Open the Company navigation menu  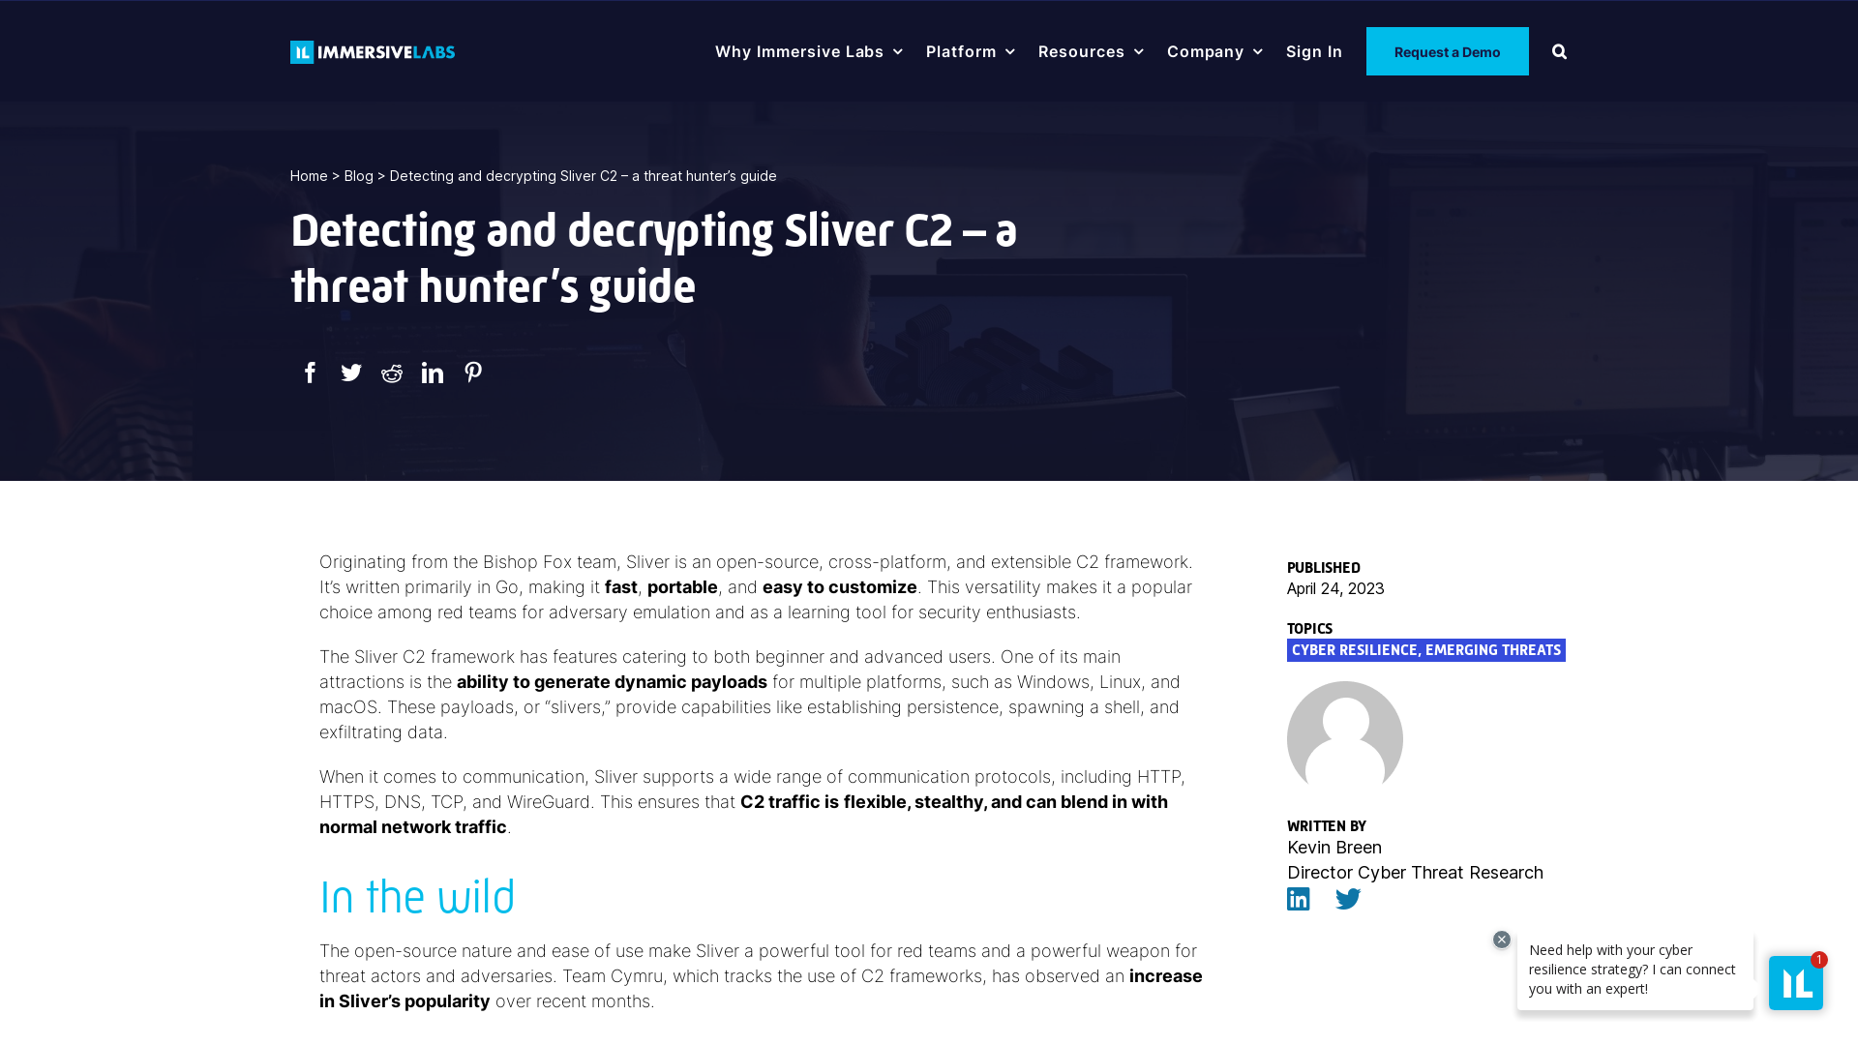(x=1214, y=51)
